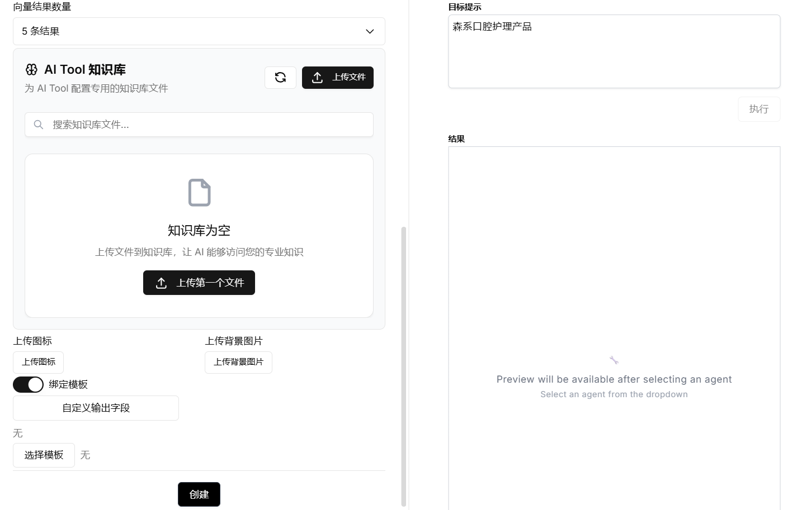Image resolution: width=811 pixels, height=510 pixels.
Task: Click the 上传背景图片 button
Action: pyautogui.click(x=238, y=362)
